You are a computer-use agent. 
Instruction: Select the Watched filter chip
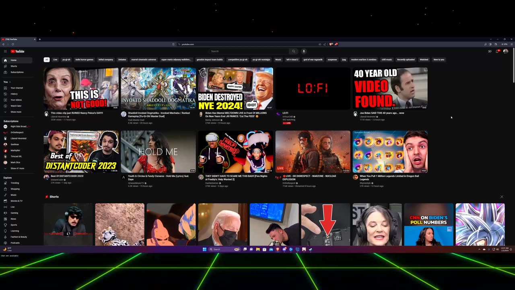424,60
